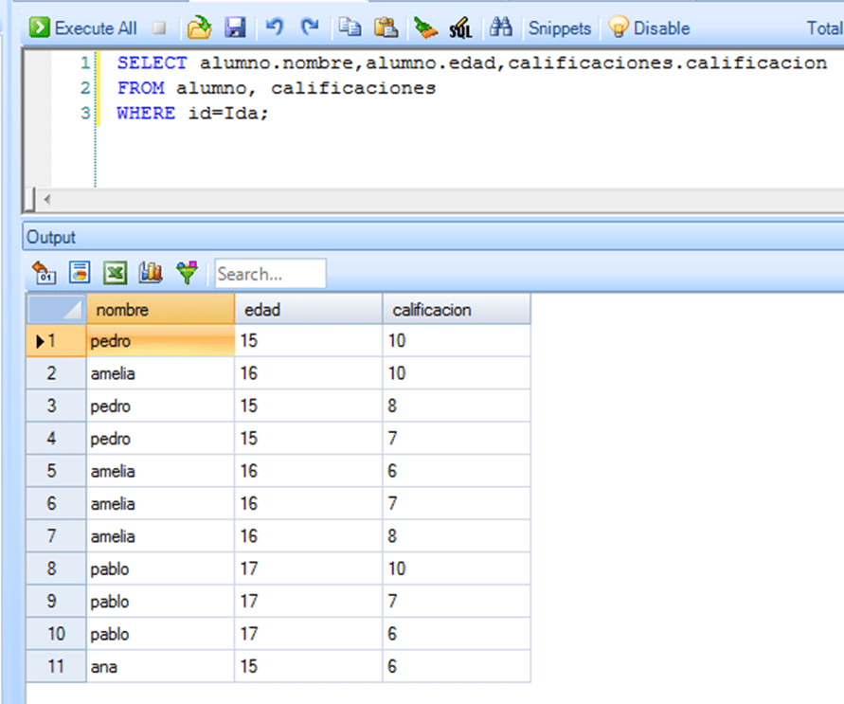
Task: Open the chart icon in Output toolbar
Action: (151, 274)
